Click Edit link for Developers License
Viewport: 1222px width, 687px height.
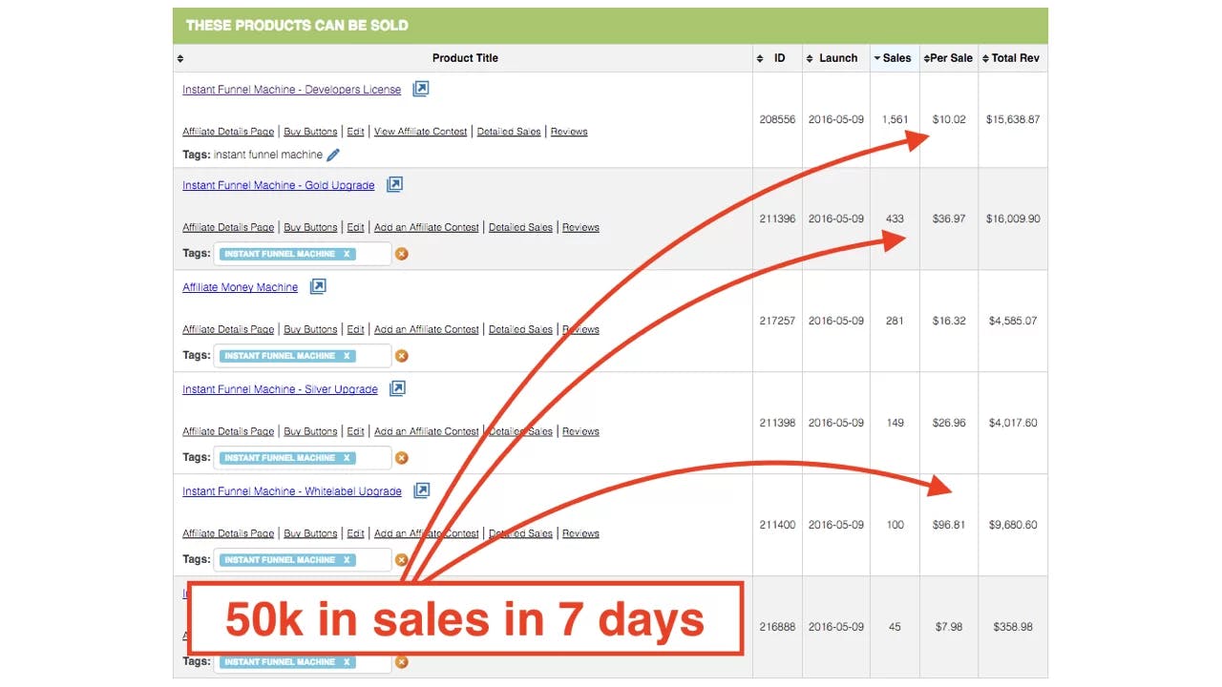click(x=355, y=132)
